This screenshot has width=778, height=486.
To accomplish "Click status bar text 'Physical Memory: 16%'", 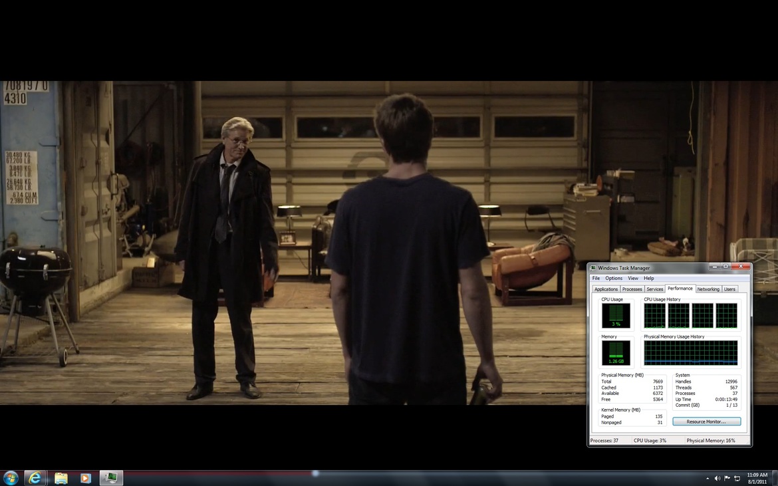I will pos(711,440).
